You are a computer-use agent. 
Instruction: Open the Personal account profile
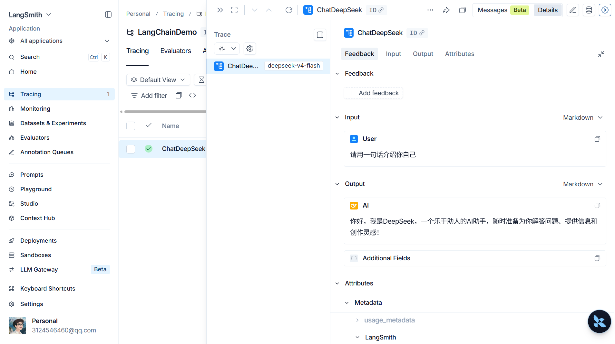click(x=59, y=325)
